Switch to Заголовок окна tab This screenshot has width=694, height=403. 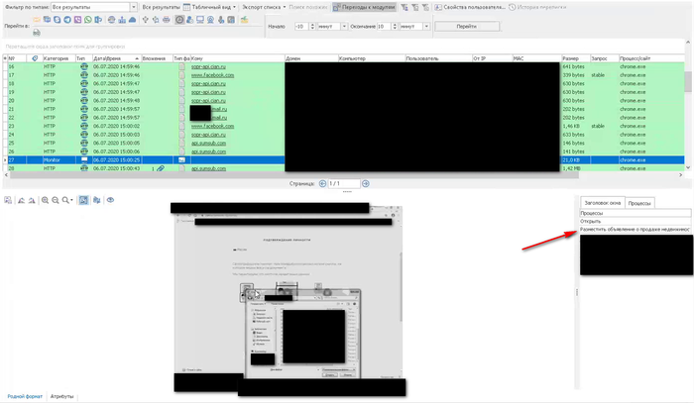603,203
